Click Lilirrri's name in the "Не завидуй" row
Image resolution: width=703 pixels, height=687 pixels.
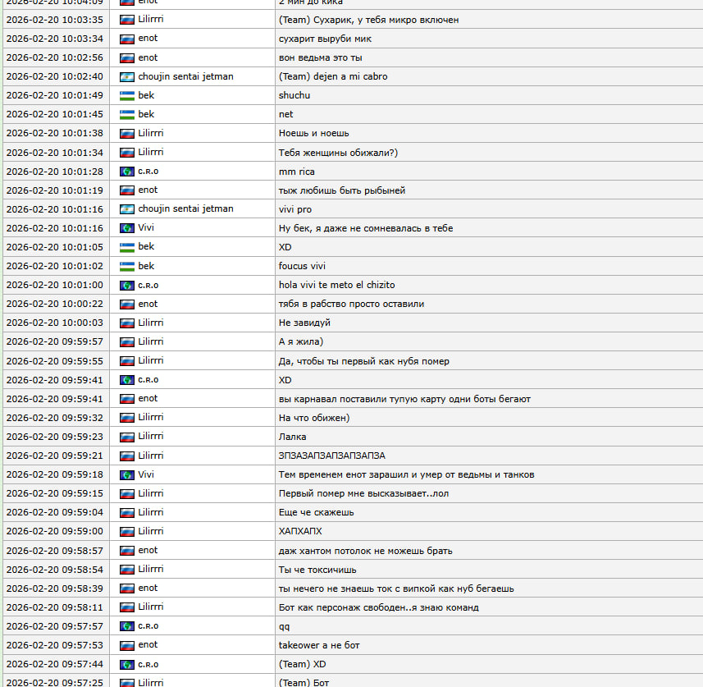[x=150, y=323]
